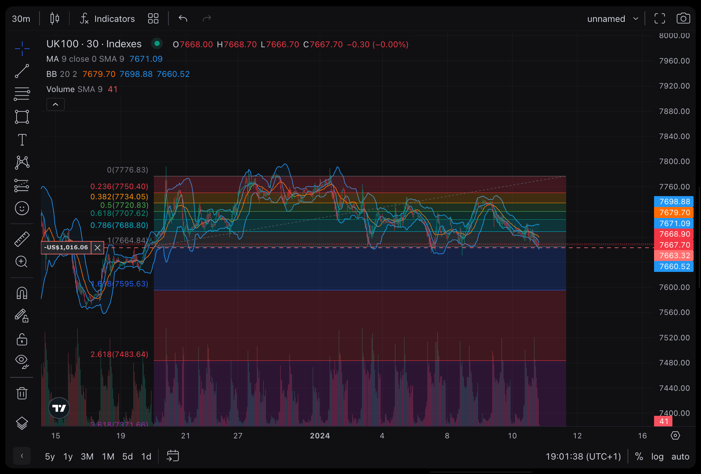Open the go to date calendar
Image resolution: width=701 pixels, height=474 pixels.
click(173, 456)
